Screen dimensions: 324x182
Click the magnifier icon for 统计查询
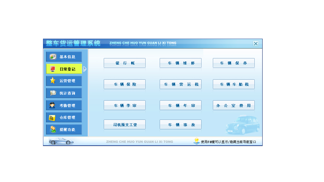coord(53,93)
